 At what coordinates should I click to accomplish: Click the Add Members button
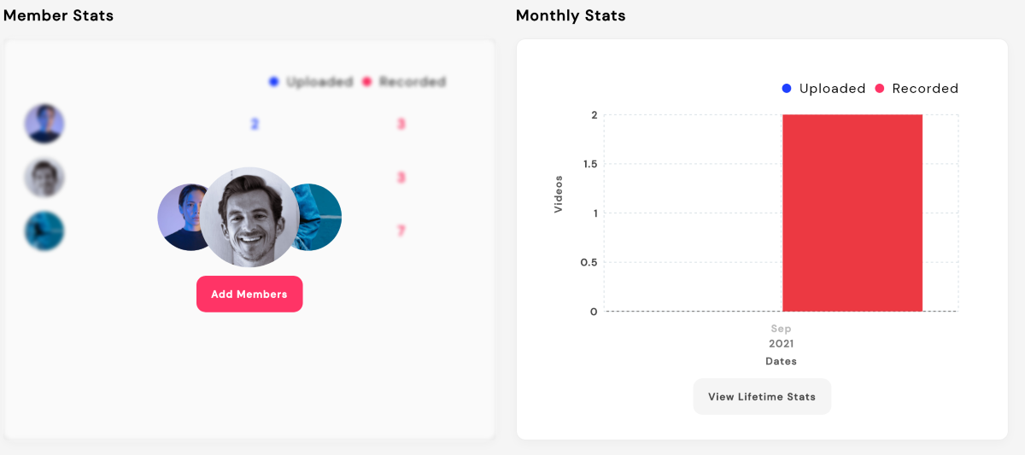pyautogui.click(x=249, y=294)
